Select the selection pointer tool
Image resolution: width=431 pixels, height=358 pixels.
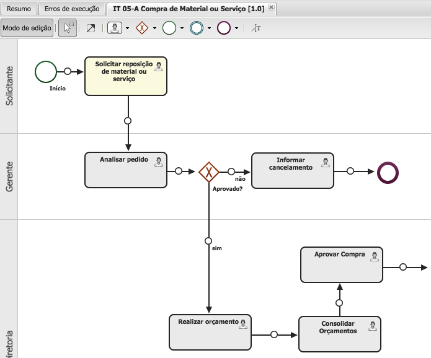pos(68,28)
